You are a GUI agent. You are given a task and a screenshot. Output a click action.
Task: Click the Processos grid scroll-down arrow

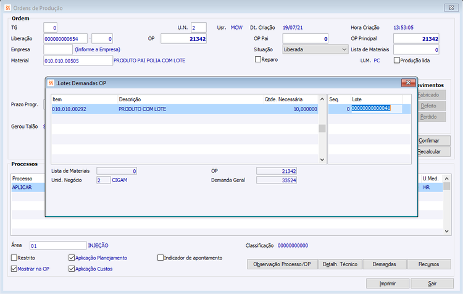click(447, 232)
